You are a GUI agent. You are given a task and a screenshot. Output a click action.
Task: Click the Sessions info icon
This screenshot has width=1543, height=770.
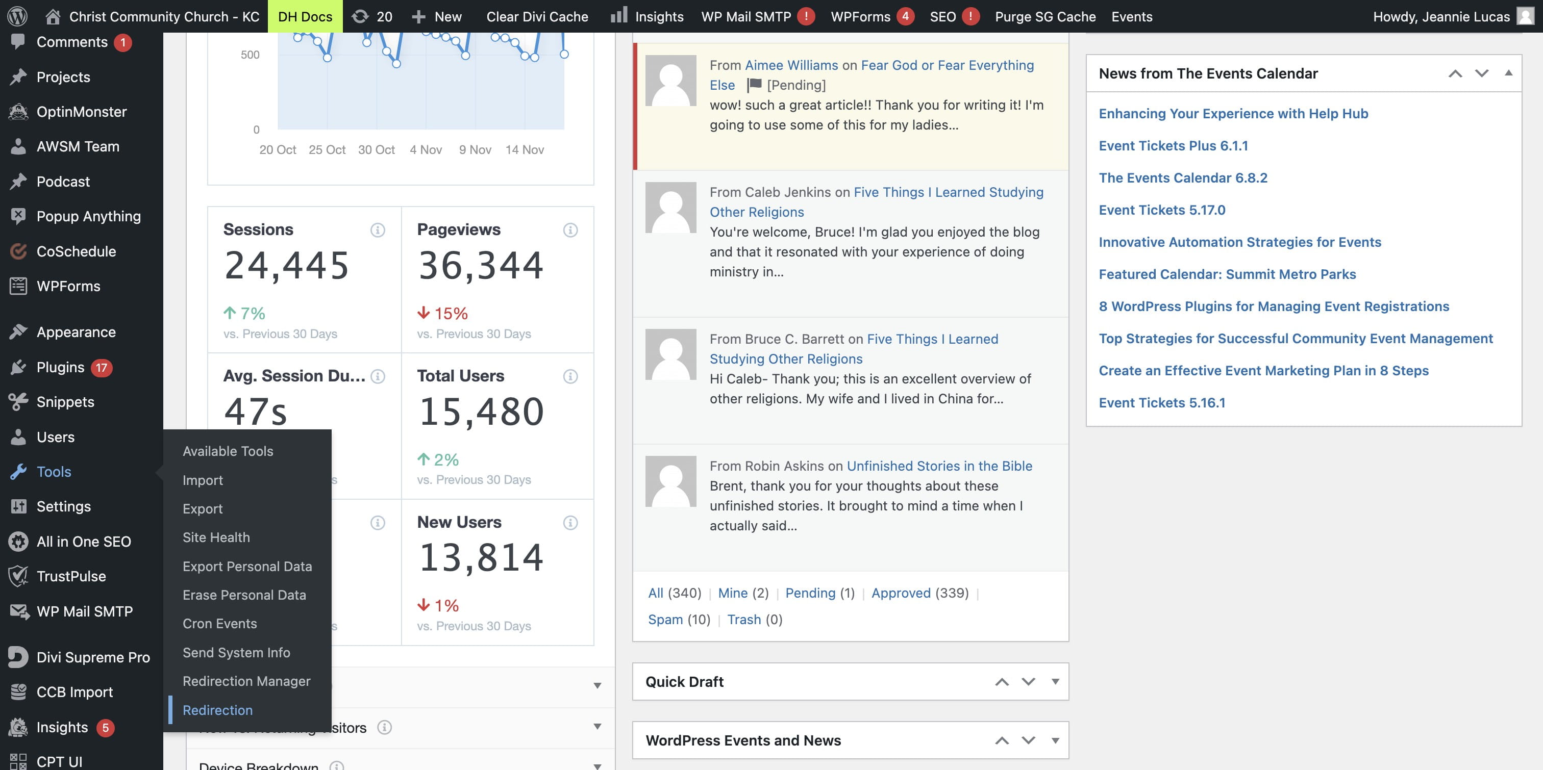pyautogui.click(x=378, y=230)
